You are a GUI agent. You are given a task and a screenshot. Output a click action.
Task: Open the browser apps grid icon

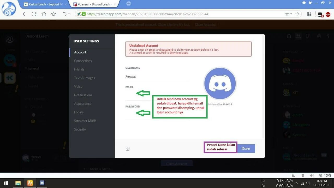309,14
